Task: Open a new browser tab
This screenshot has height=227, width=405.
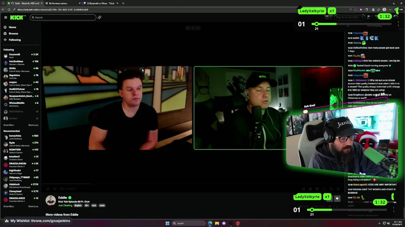Action: [123, 3]
